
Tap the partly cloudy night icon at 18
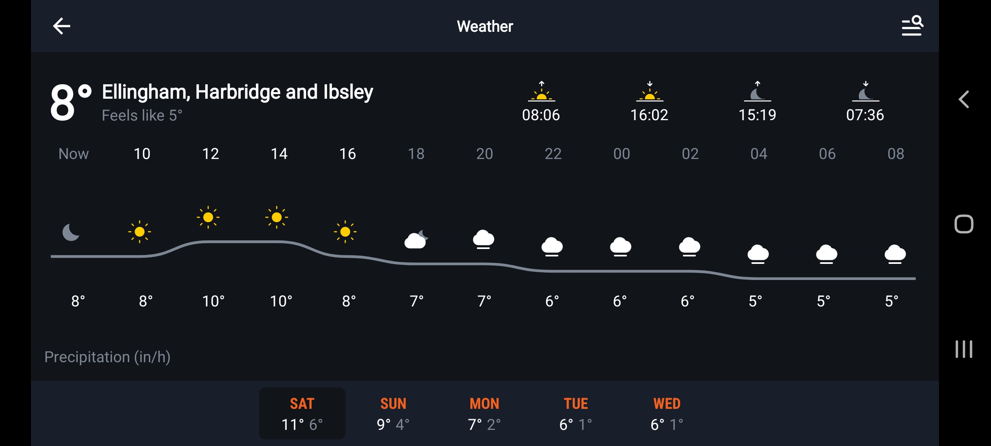[416, 240]
